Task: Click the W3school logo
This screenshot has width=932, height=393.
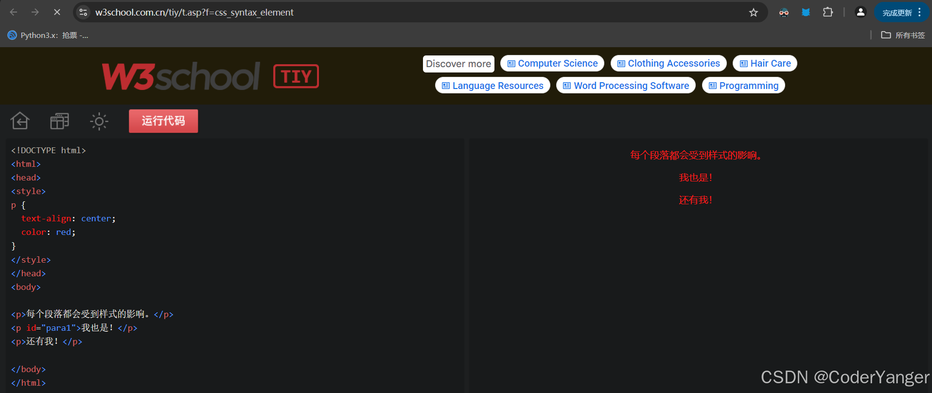Action: [x=181, y=76]
